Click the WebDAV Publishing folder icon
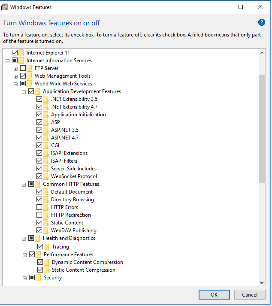 point(46,230)
